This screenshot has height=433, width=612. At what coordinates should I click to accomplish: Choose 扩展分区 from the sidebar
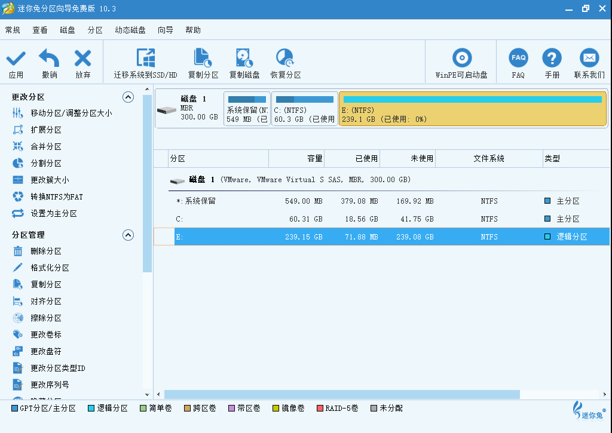click(x=45, y=130)
